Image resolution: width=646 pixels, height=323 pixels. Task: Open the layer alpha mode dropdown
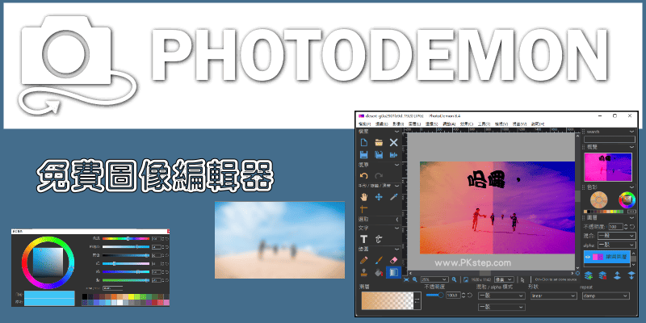[616, 245]
